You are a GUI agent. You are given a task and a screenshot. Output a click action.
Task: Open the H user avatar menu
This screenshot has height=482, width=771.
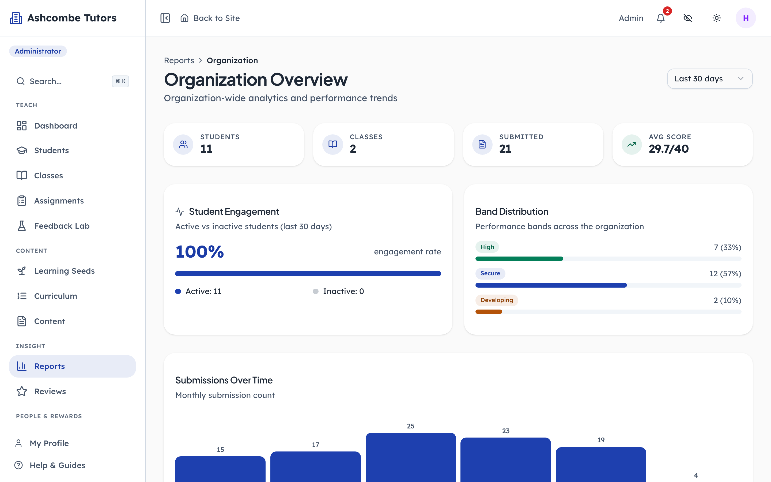(x=746, y=18)
